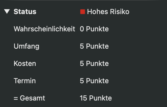Click the Hohes Risiko status value
Viewport: 167px width, 107px height.
tap(108, 12)
